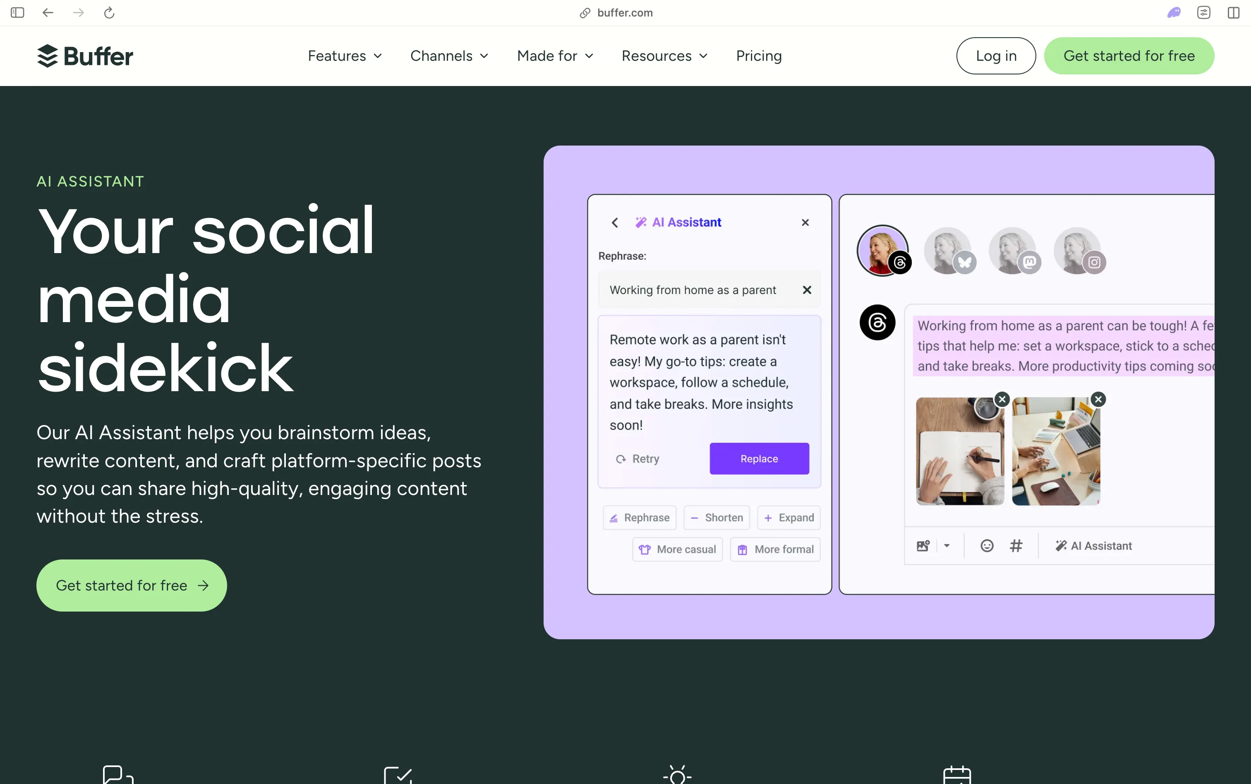
Task: Expand the Features menu
Action: [x=345, y=56]
